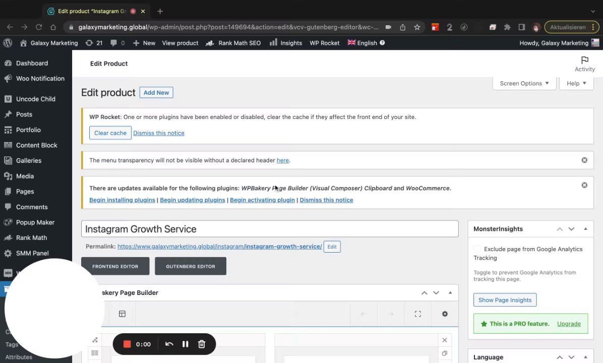
Task: Dismiss the plugin updates notice
Action: tap(584, 185)
